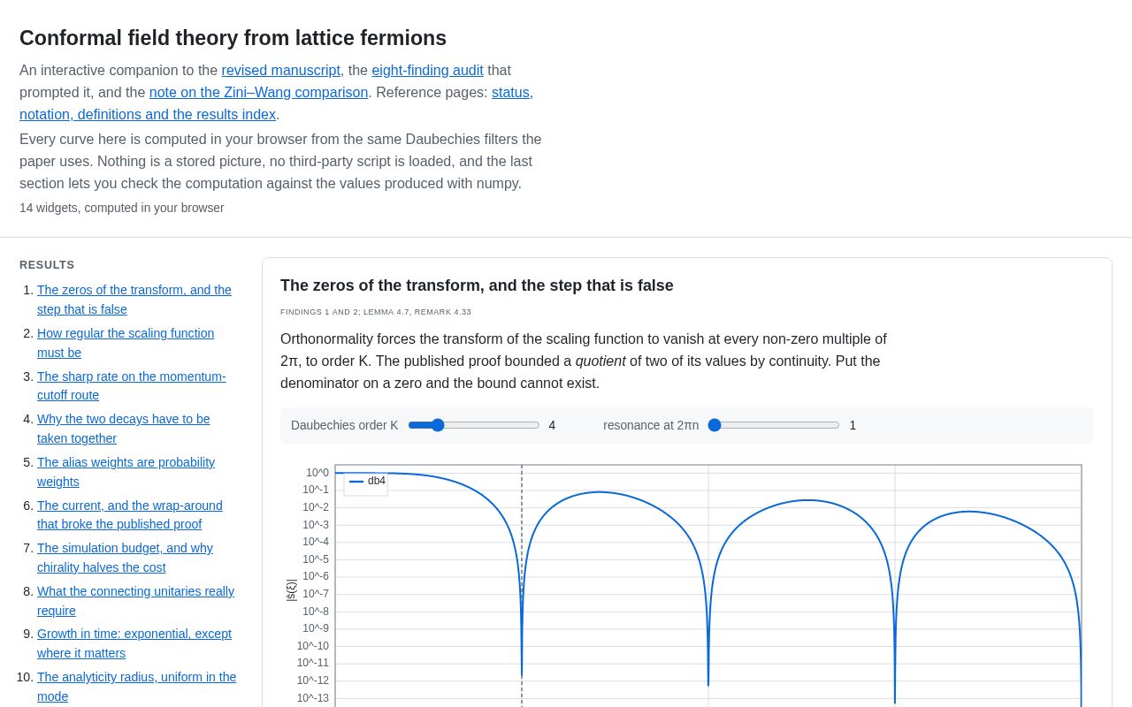Click the 10^0 y-axis tick label
The height and width of the screenshot is (707, 1132).
pos(317,473)
